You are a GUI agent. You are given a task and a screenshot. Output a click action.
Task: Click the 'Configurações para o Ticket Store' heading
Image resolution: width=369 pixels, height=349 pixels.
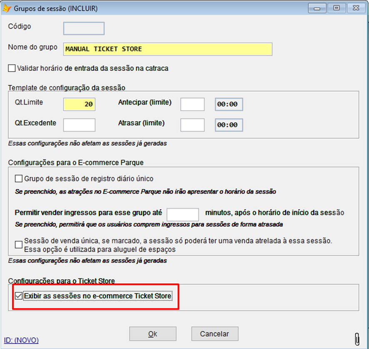(x=61, y=281)
